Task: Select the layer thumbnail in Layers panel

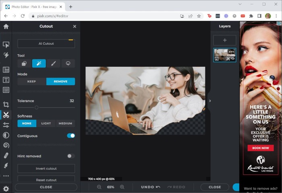Action: (225, 55)
